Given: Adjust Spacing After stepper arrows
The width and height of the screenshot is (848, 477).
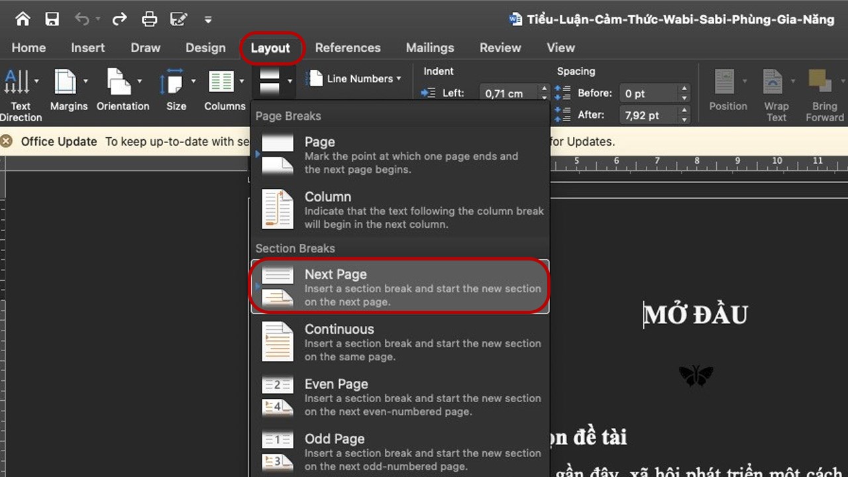Looking at the screenshot, I should point(685,115).
